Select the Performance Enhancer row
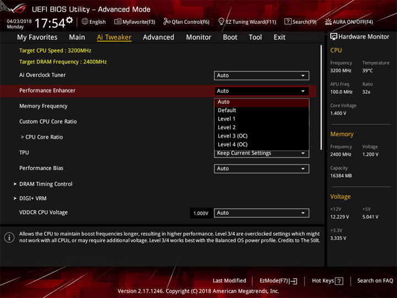 click(158, 91)
